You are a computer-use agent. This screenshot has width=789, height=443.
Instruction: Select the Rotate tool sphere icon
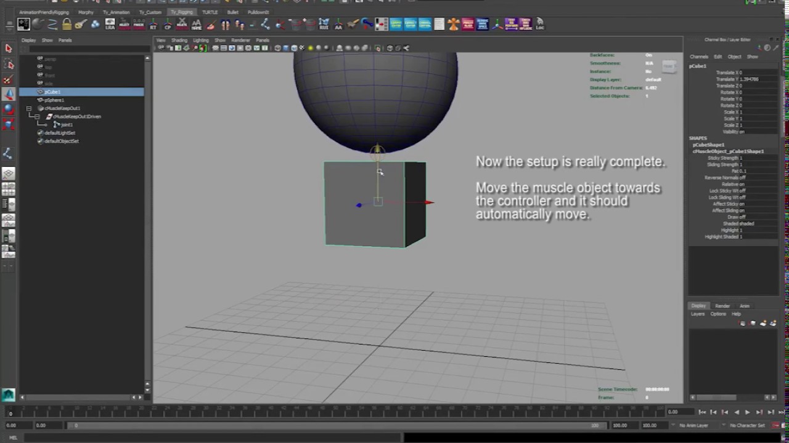tap(9, 109)
